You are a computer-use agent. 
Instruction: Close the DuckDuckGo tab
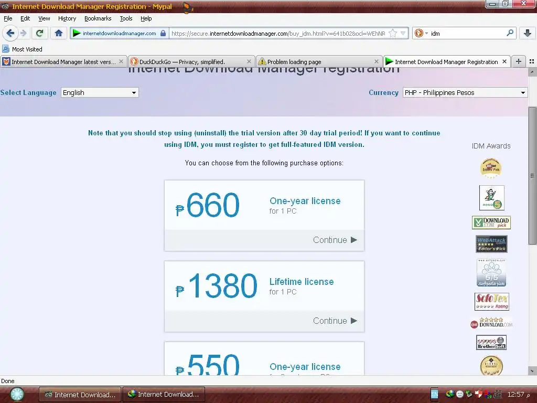249,61
